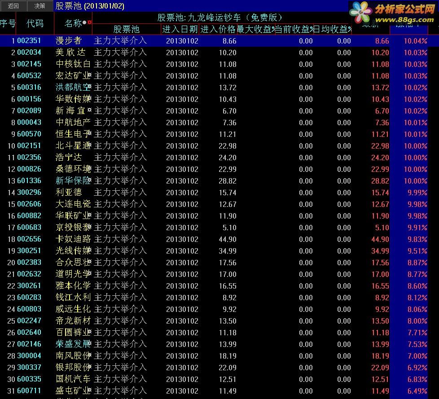The height and width of the screenshot is (399, 439).
Task: Select the 漫步者 stock name
Action: (x=69, y=40)
